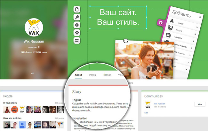Open the avatar wearing pink keffiyeh
The height and width of the screenshot is (131, 208).
pos(37,110)
